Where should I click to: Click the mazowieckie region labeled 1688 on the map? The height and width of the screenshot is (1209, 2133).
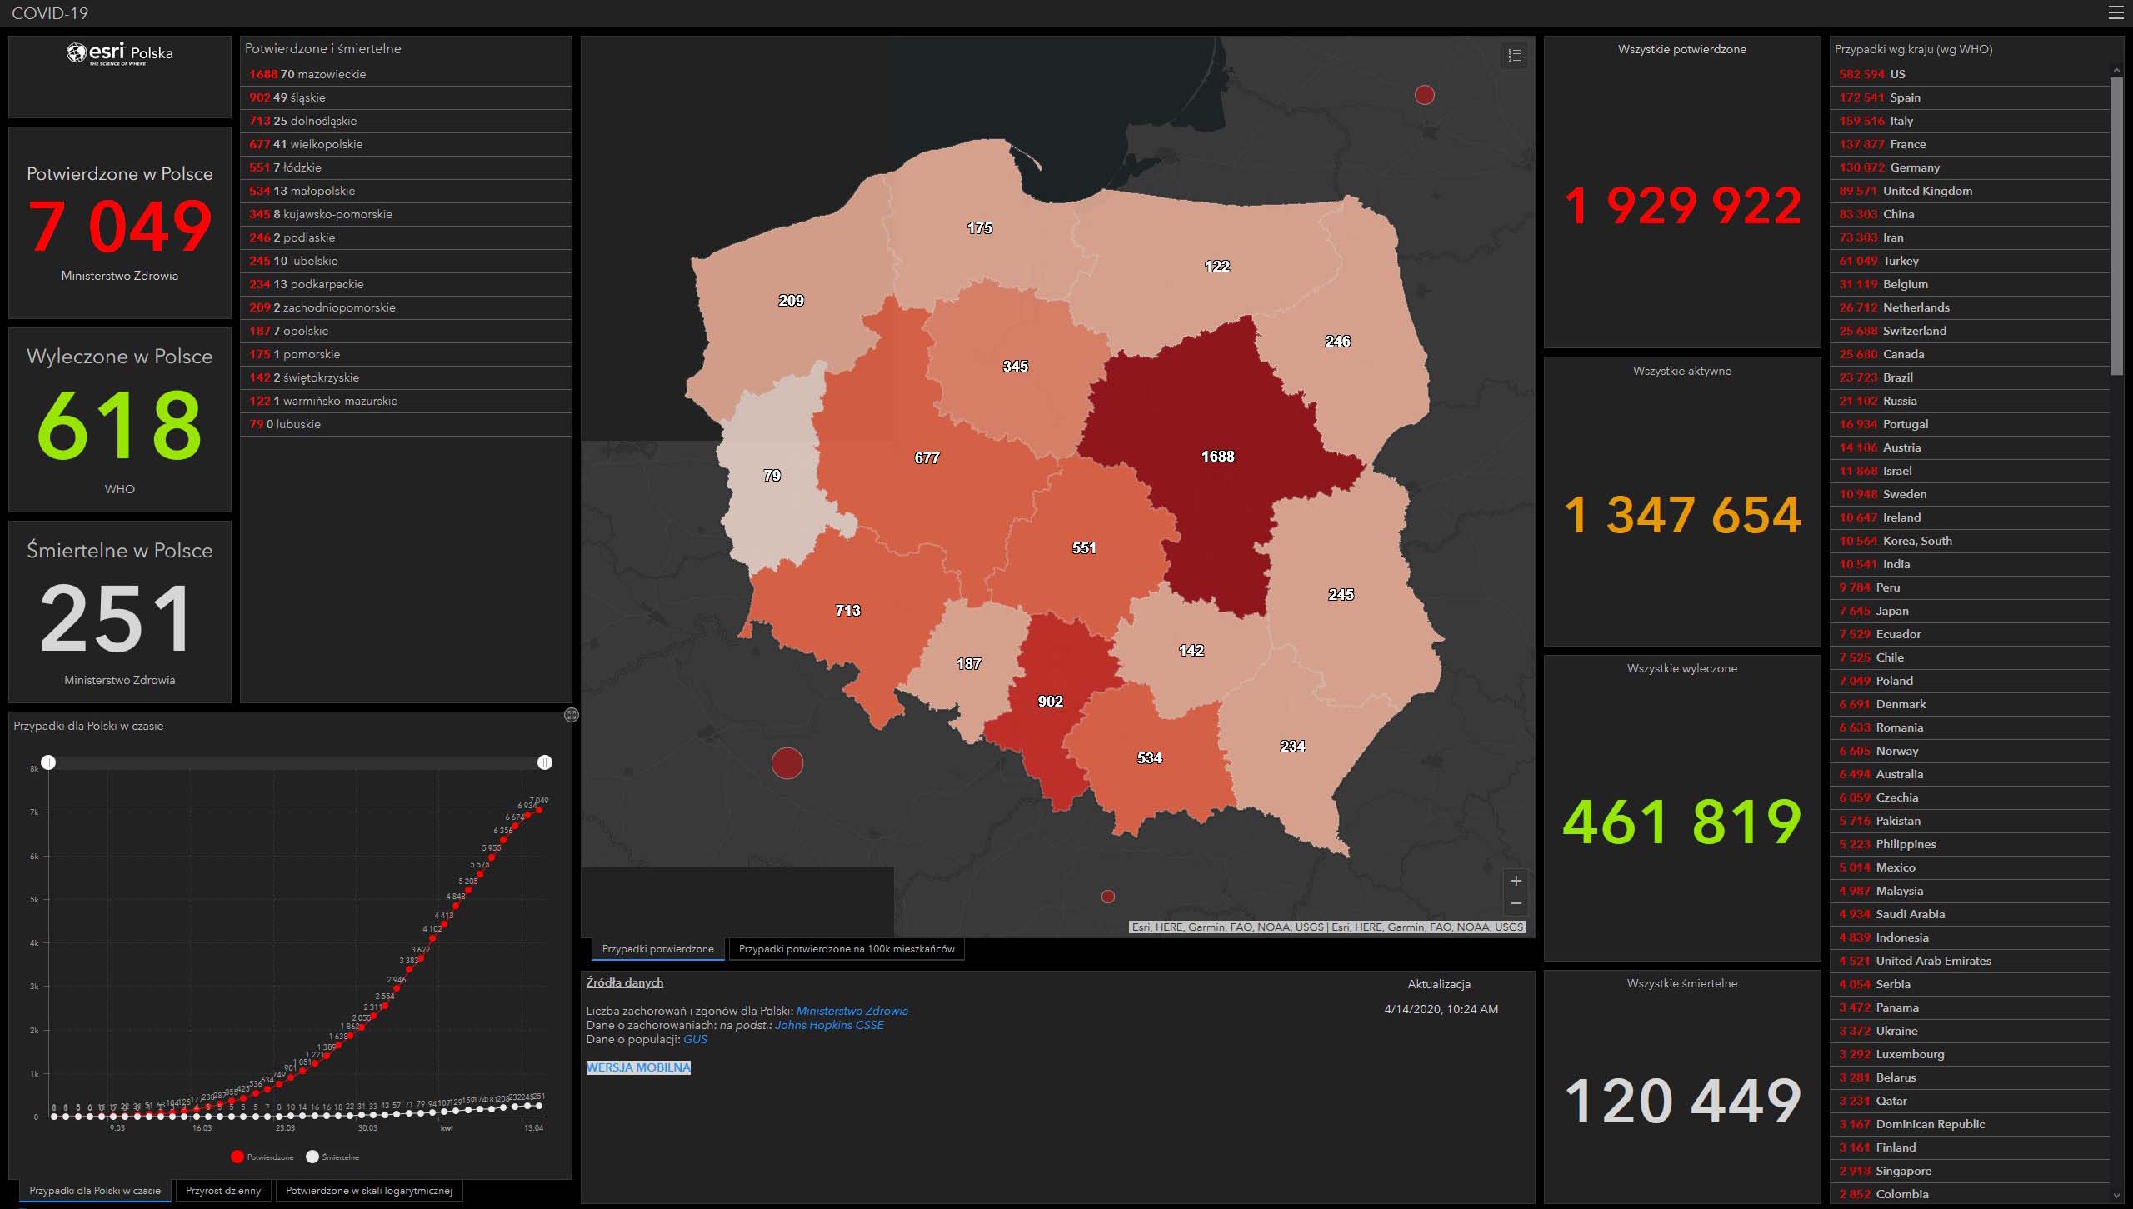coord(1217,457)
